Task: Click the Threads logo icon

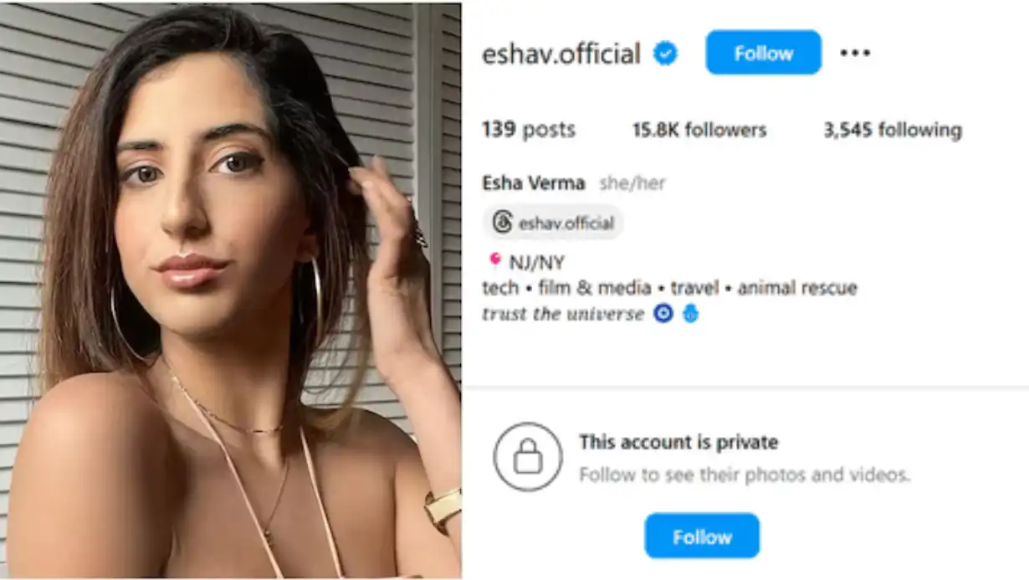Action: 502,223
